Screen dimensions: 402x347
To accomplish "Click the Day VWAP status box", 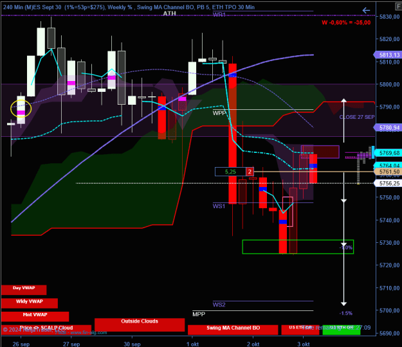I will click(x=24, y=290).
